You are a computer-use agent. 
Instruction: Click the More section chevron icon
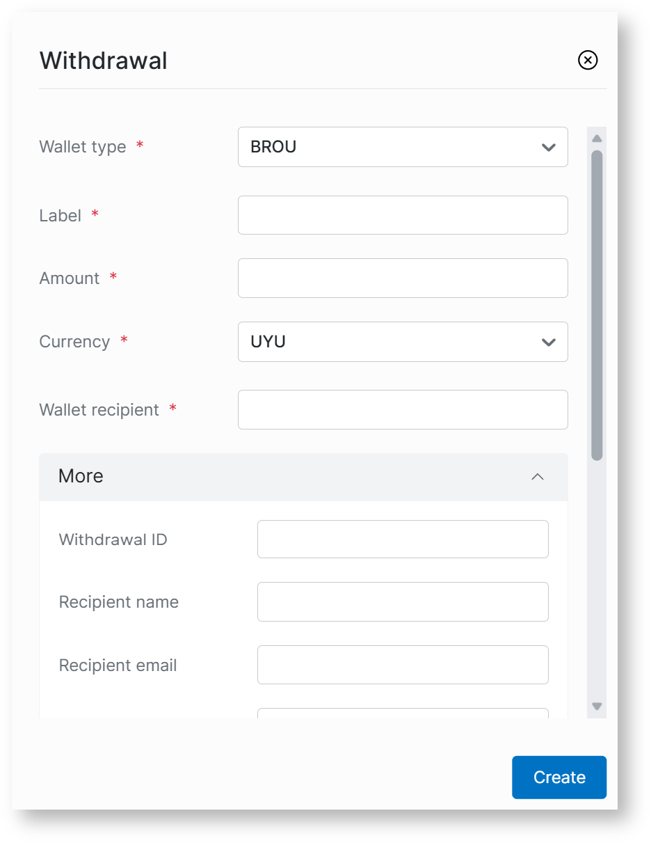click(538, 477)
